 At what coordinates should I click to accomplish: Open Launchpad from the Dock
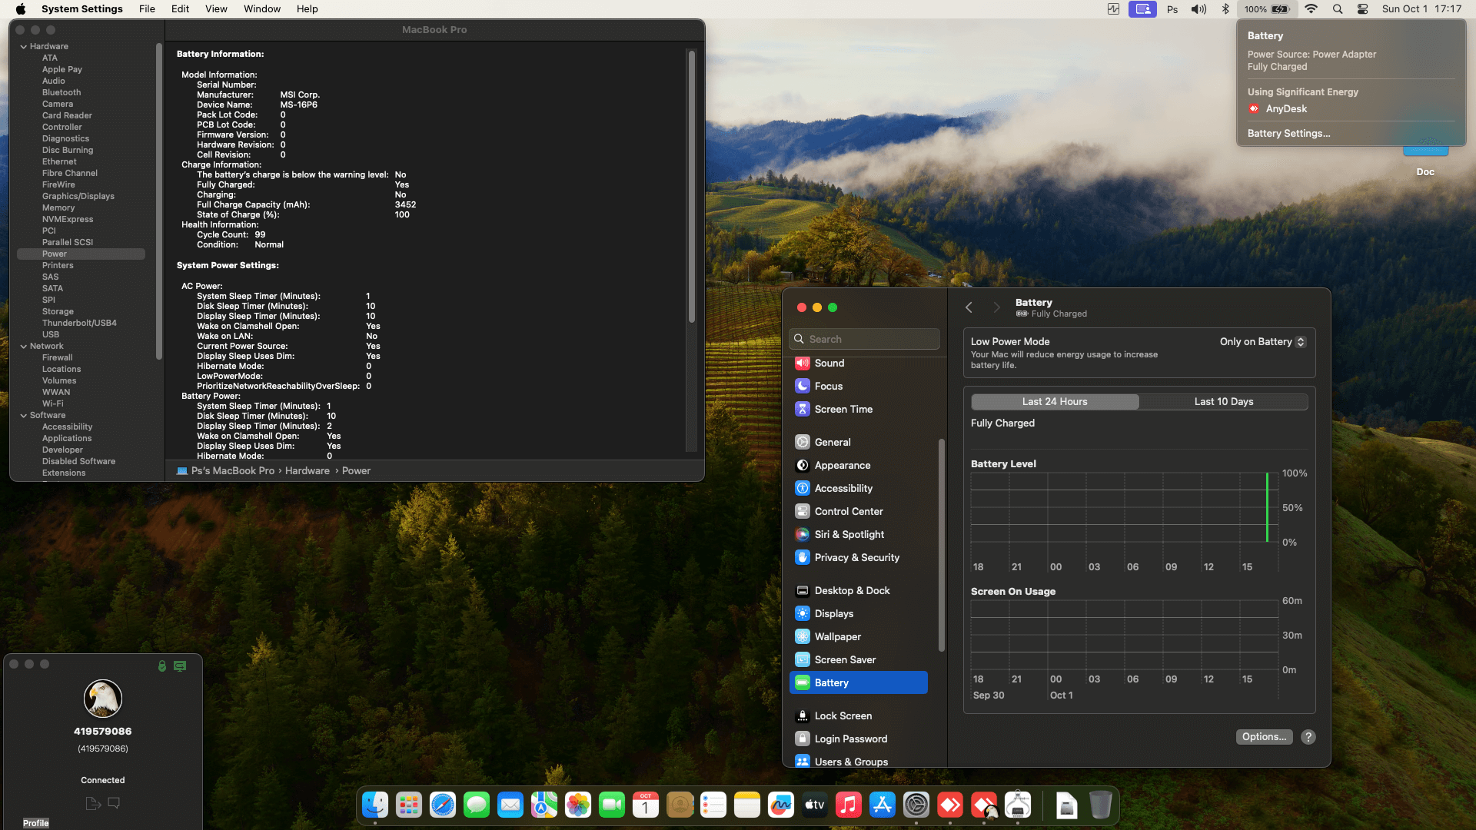pyautogui.click(x=409, y=805)
